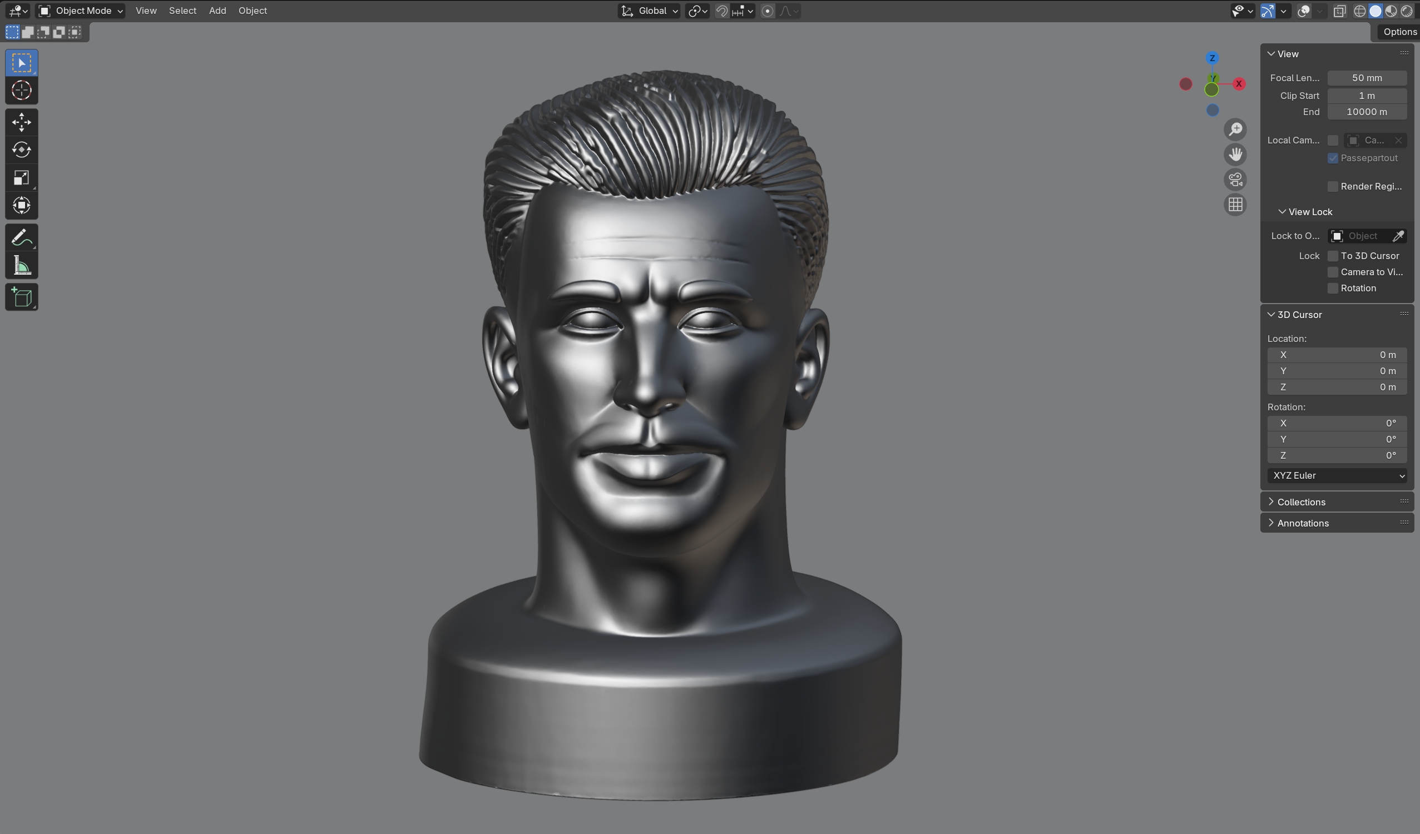Toggle camera view button
Viewport: 1420px width, 834px height.
coord(1235,180)
